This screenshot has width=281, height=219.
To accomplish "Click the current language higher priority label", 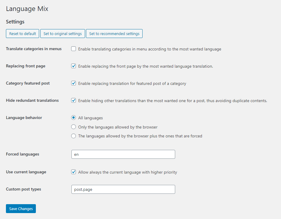I will tap(127, 172).
